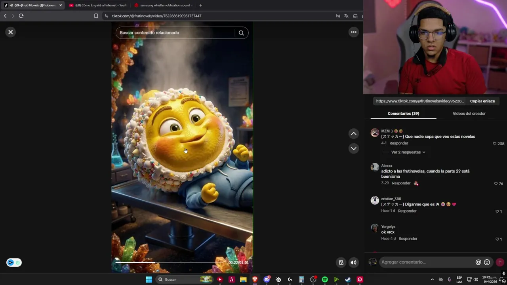This screenshot has height=285, width=507.
Task: Switch to the Videos del creador tab
Action: (x=469, y=114)
